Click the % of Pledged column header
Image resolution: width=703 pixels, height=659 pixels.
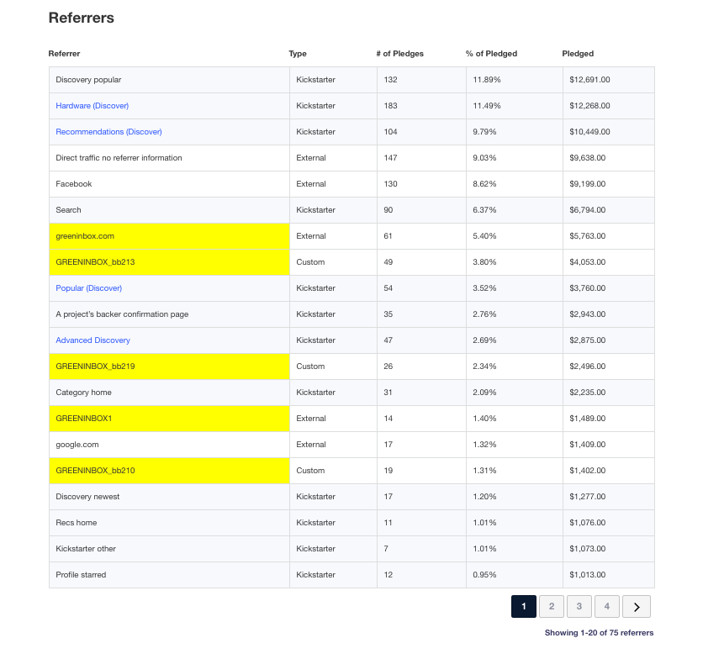point(491,54)
